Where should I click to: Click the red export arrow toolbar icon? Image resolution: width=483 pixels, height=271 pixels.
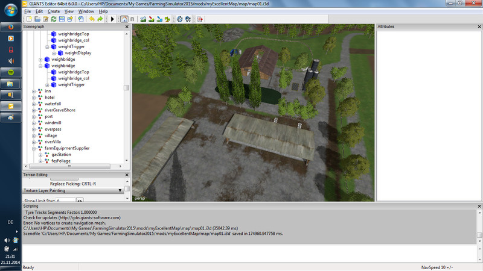click(200, 19)
